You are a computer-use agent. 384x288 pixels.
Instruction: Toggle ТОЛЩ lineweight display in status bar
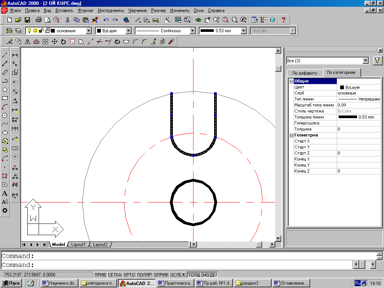pos(195,275)
